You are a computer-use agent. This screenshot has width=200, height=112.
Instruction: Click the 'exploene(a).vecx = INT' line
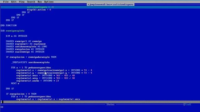click(46, 75)
